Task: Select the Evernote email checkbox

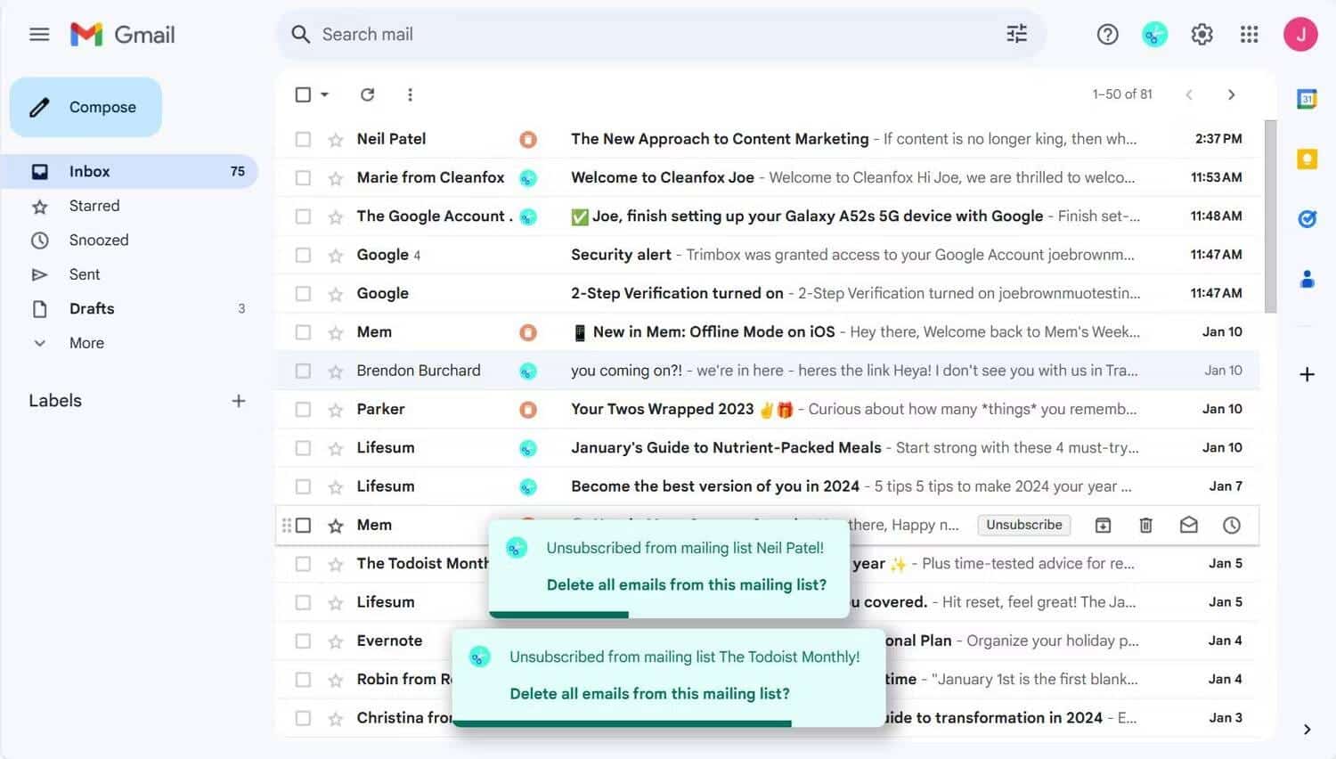Action: tap(303, 641)
